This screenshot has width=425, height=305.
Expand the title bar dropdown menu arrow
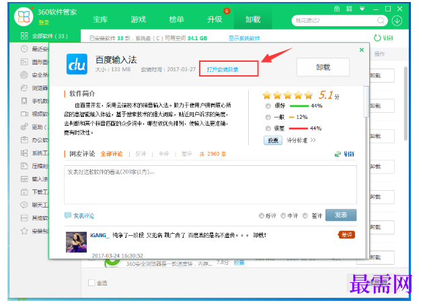pos(362,9)
